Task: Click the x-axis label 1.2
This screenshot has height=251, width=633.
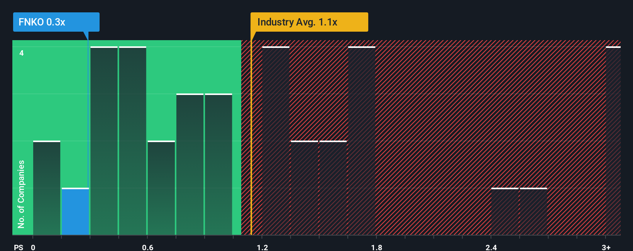Action: (x=262, y=247)
